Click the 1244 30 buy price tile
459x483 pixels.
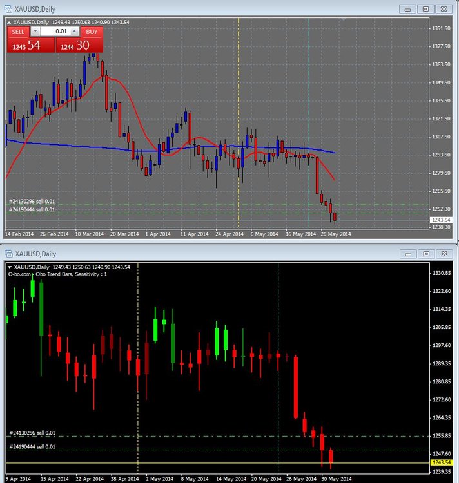pos(79,45)
